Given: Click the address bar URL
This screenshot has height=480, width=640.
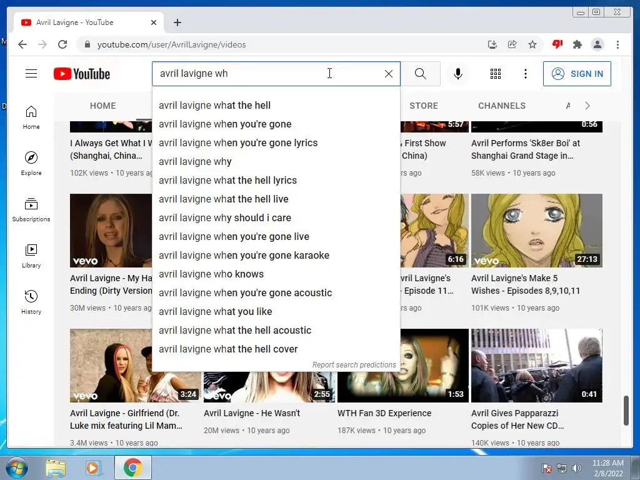Looking at the screenshot, I should pyautogui.click(x=171, y=44).
